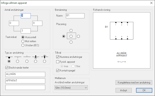Viewport: 155px width, 96px height.
Task: Click the Namn field containing B1
Action: tap(75, 16)
